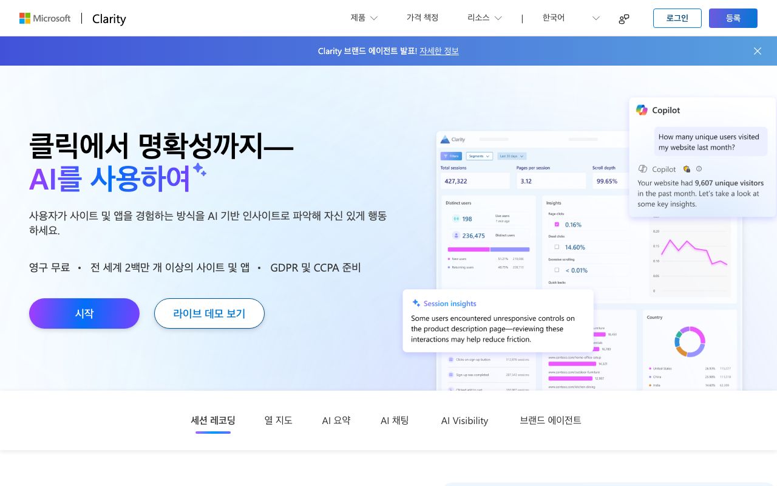Dismiss the brand agent announcement banner

point(758,51)
